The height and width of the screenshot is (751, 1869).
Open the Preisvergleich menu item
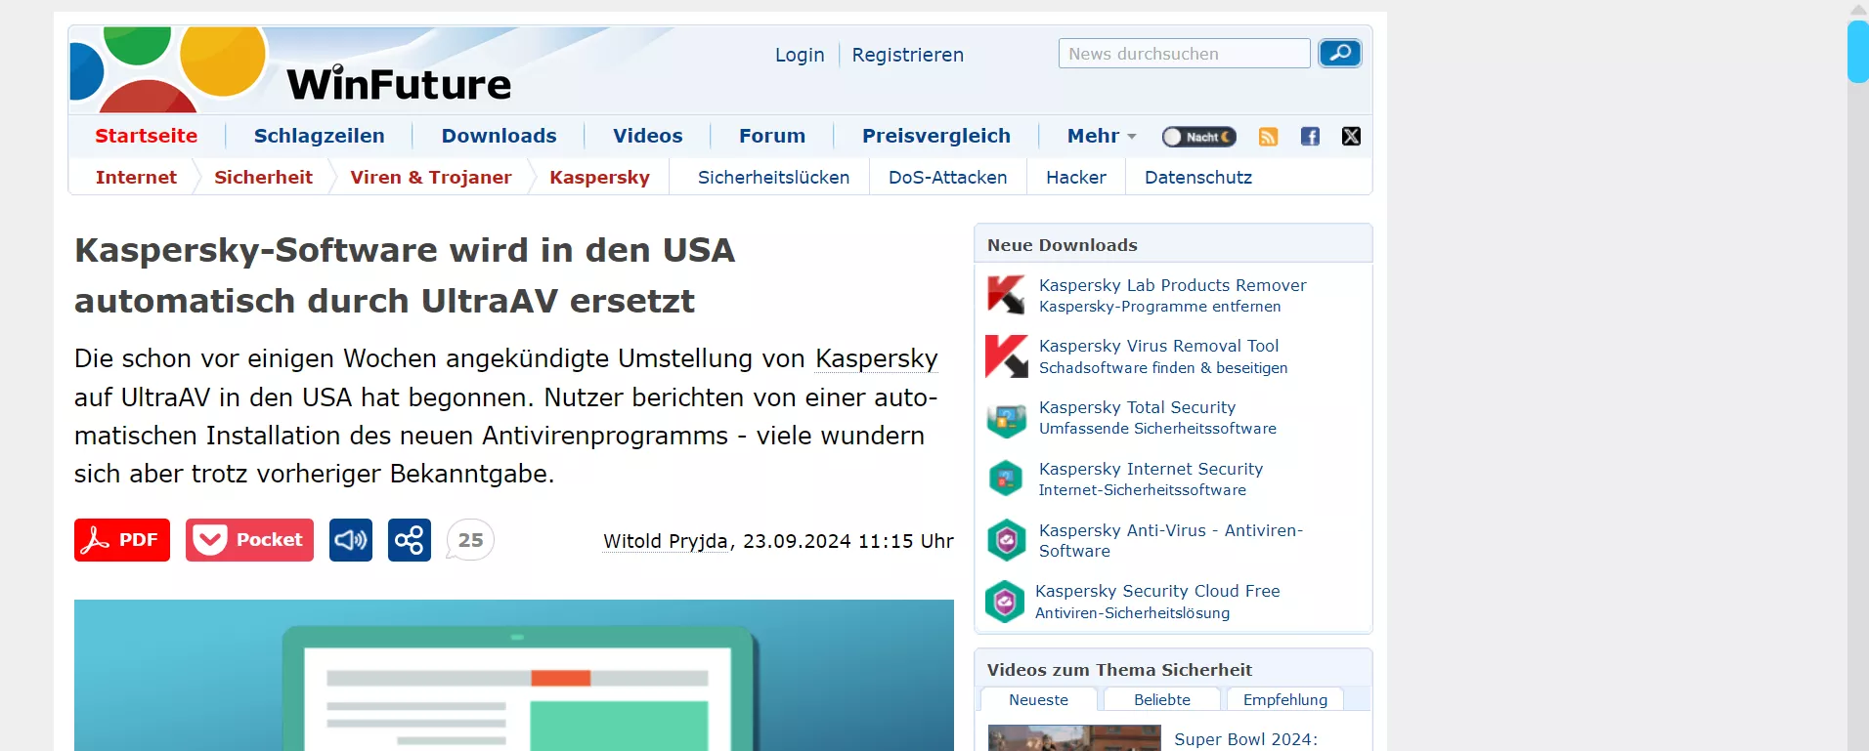(x=936, y=136)
